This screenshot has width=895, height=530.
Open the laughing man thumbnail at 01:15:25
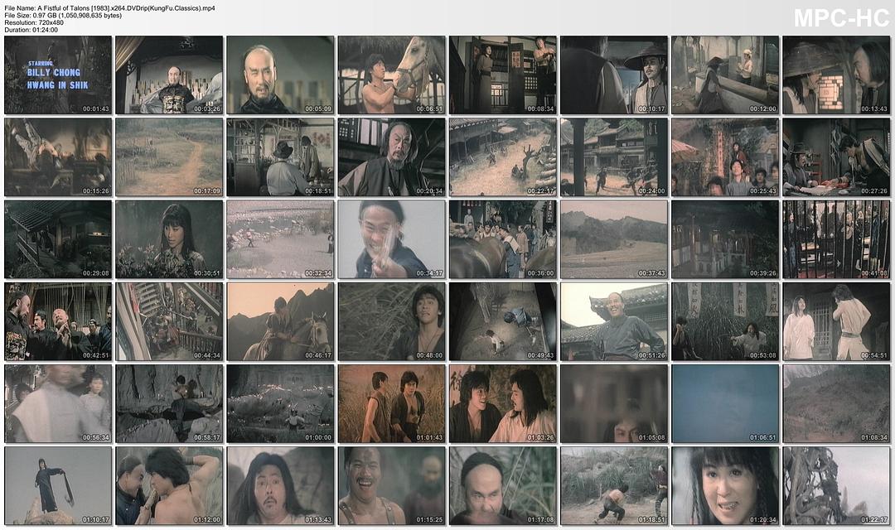click(391, 485)
